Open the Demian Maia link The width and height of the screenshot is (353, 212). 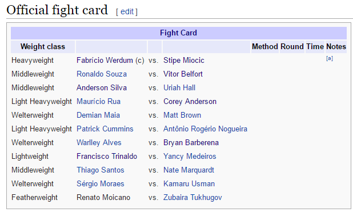[98, 115]
